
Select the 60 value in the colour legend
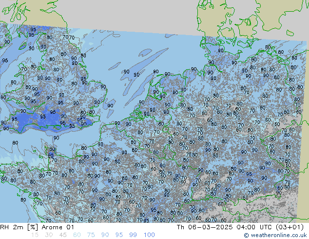click(x=77, y=235)
